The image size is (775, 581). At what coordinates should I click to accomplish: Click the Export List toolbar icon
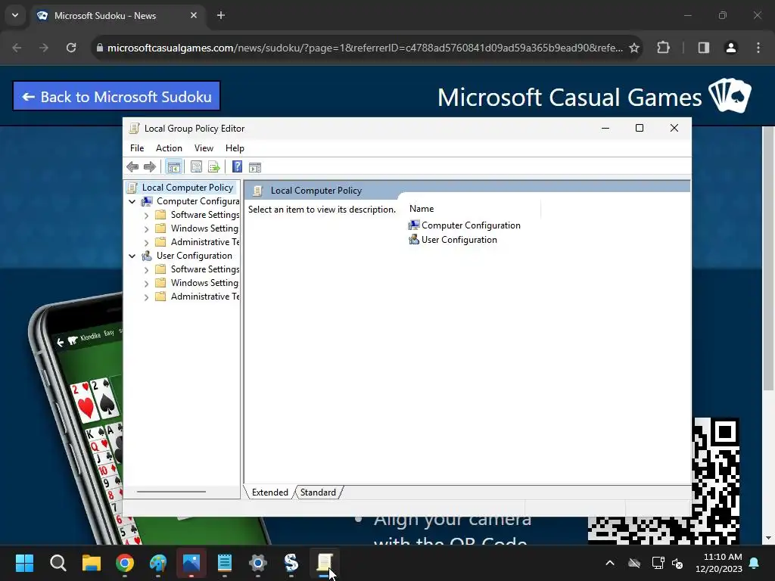coord(213,167)
